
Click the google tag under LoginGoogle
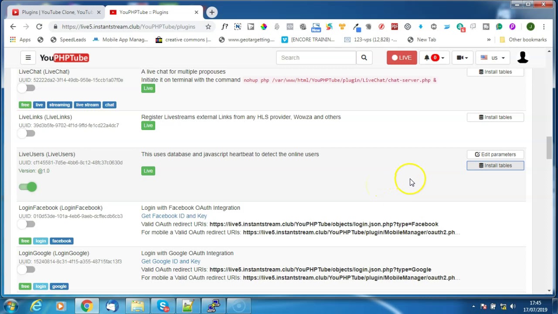59,286
